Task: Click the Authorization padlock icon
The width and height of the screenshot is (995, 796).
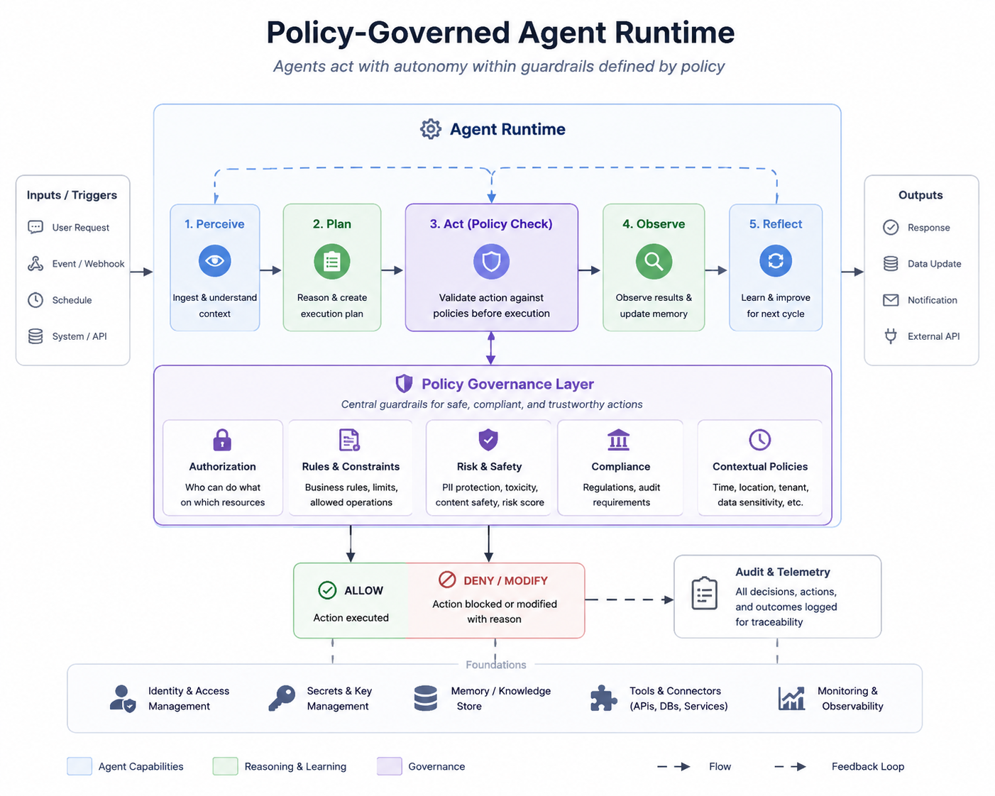Action: [222, 440]
